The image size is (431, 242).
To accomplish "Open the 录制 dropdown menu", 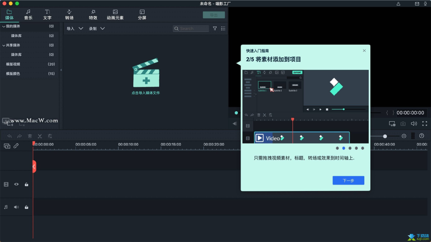I will tap(97, 29).
